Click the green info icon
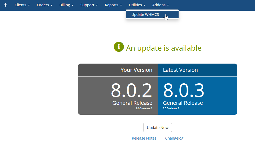Image resolution: width=255 pixels, height=148 pixels. 119,47
